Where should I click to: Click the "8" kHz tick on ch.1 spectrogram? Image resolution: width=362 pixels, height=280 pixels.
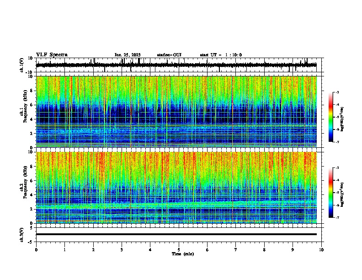tap(32, 91)
